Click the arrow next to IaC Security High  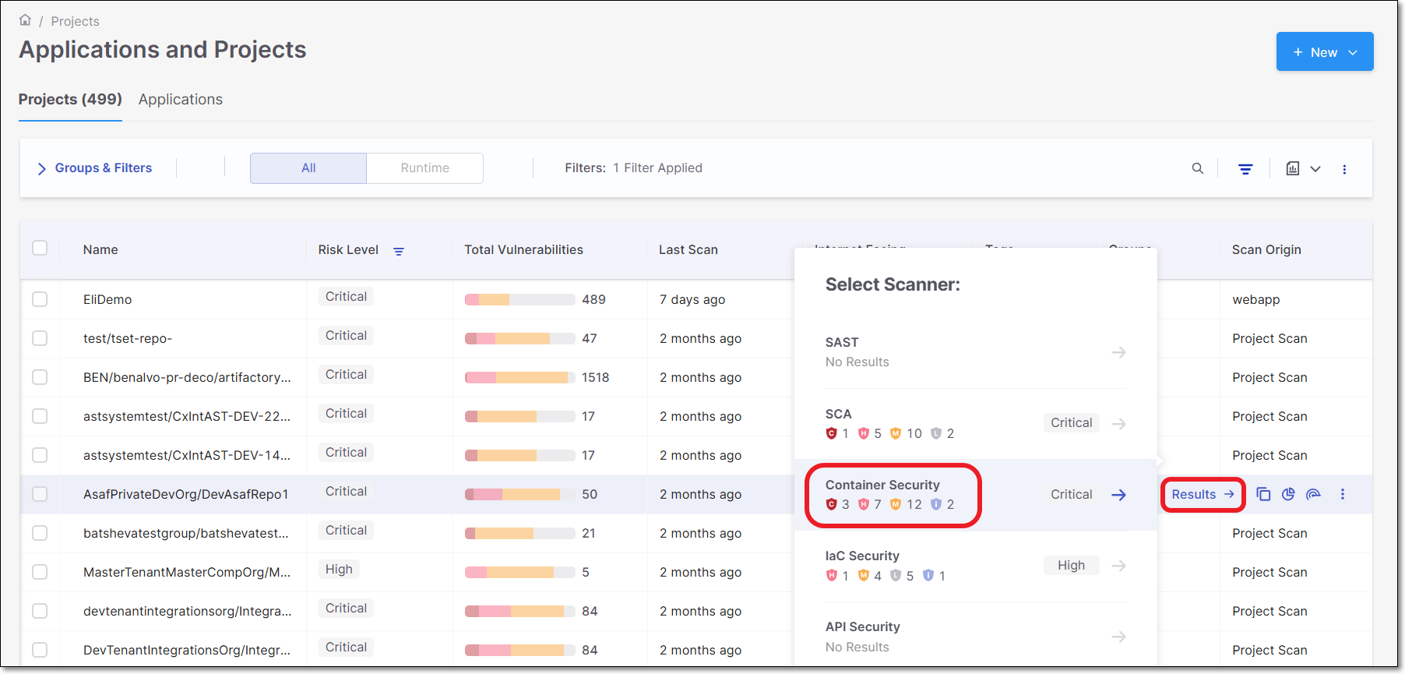click(1118, 566)
